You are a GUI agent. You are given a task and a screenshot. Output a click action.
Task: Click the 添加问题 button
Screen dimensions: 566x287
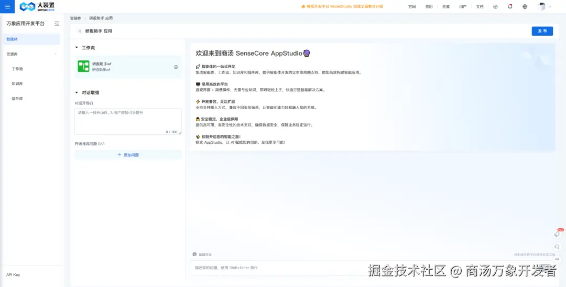click(128, 155)
